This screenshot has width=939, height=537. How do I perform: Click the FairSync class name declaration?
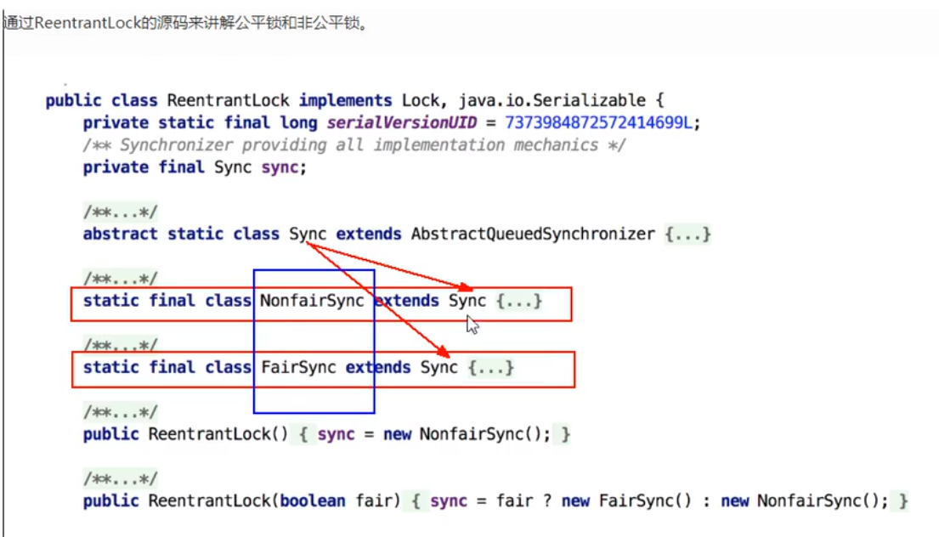[x=298, y=367]
